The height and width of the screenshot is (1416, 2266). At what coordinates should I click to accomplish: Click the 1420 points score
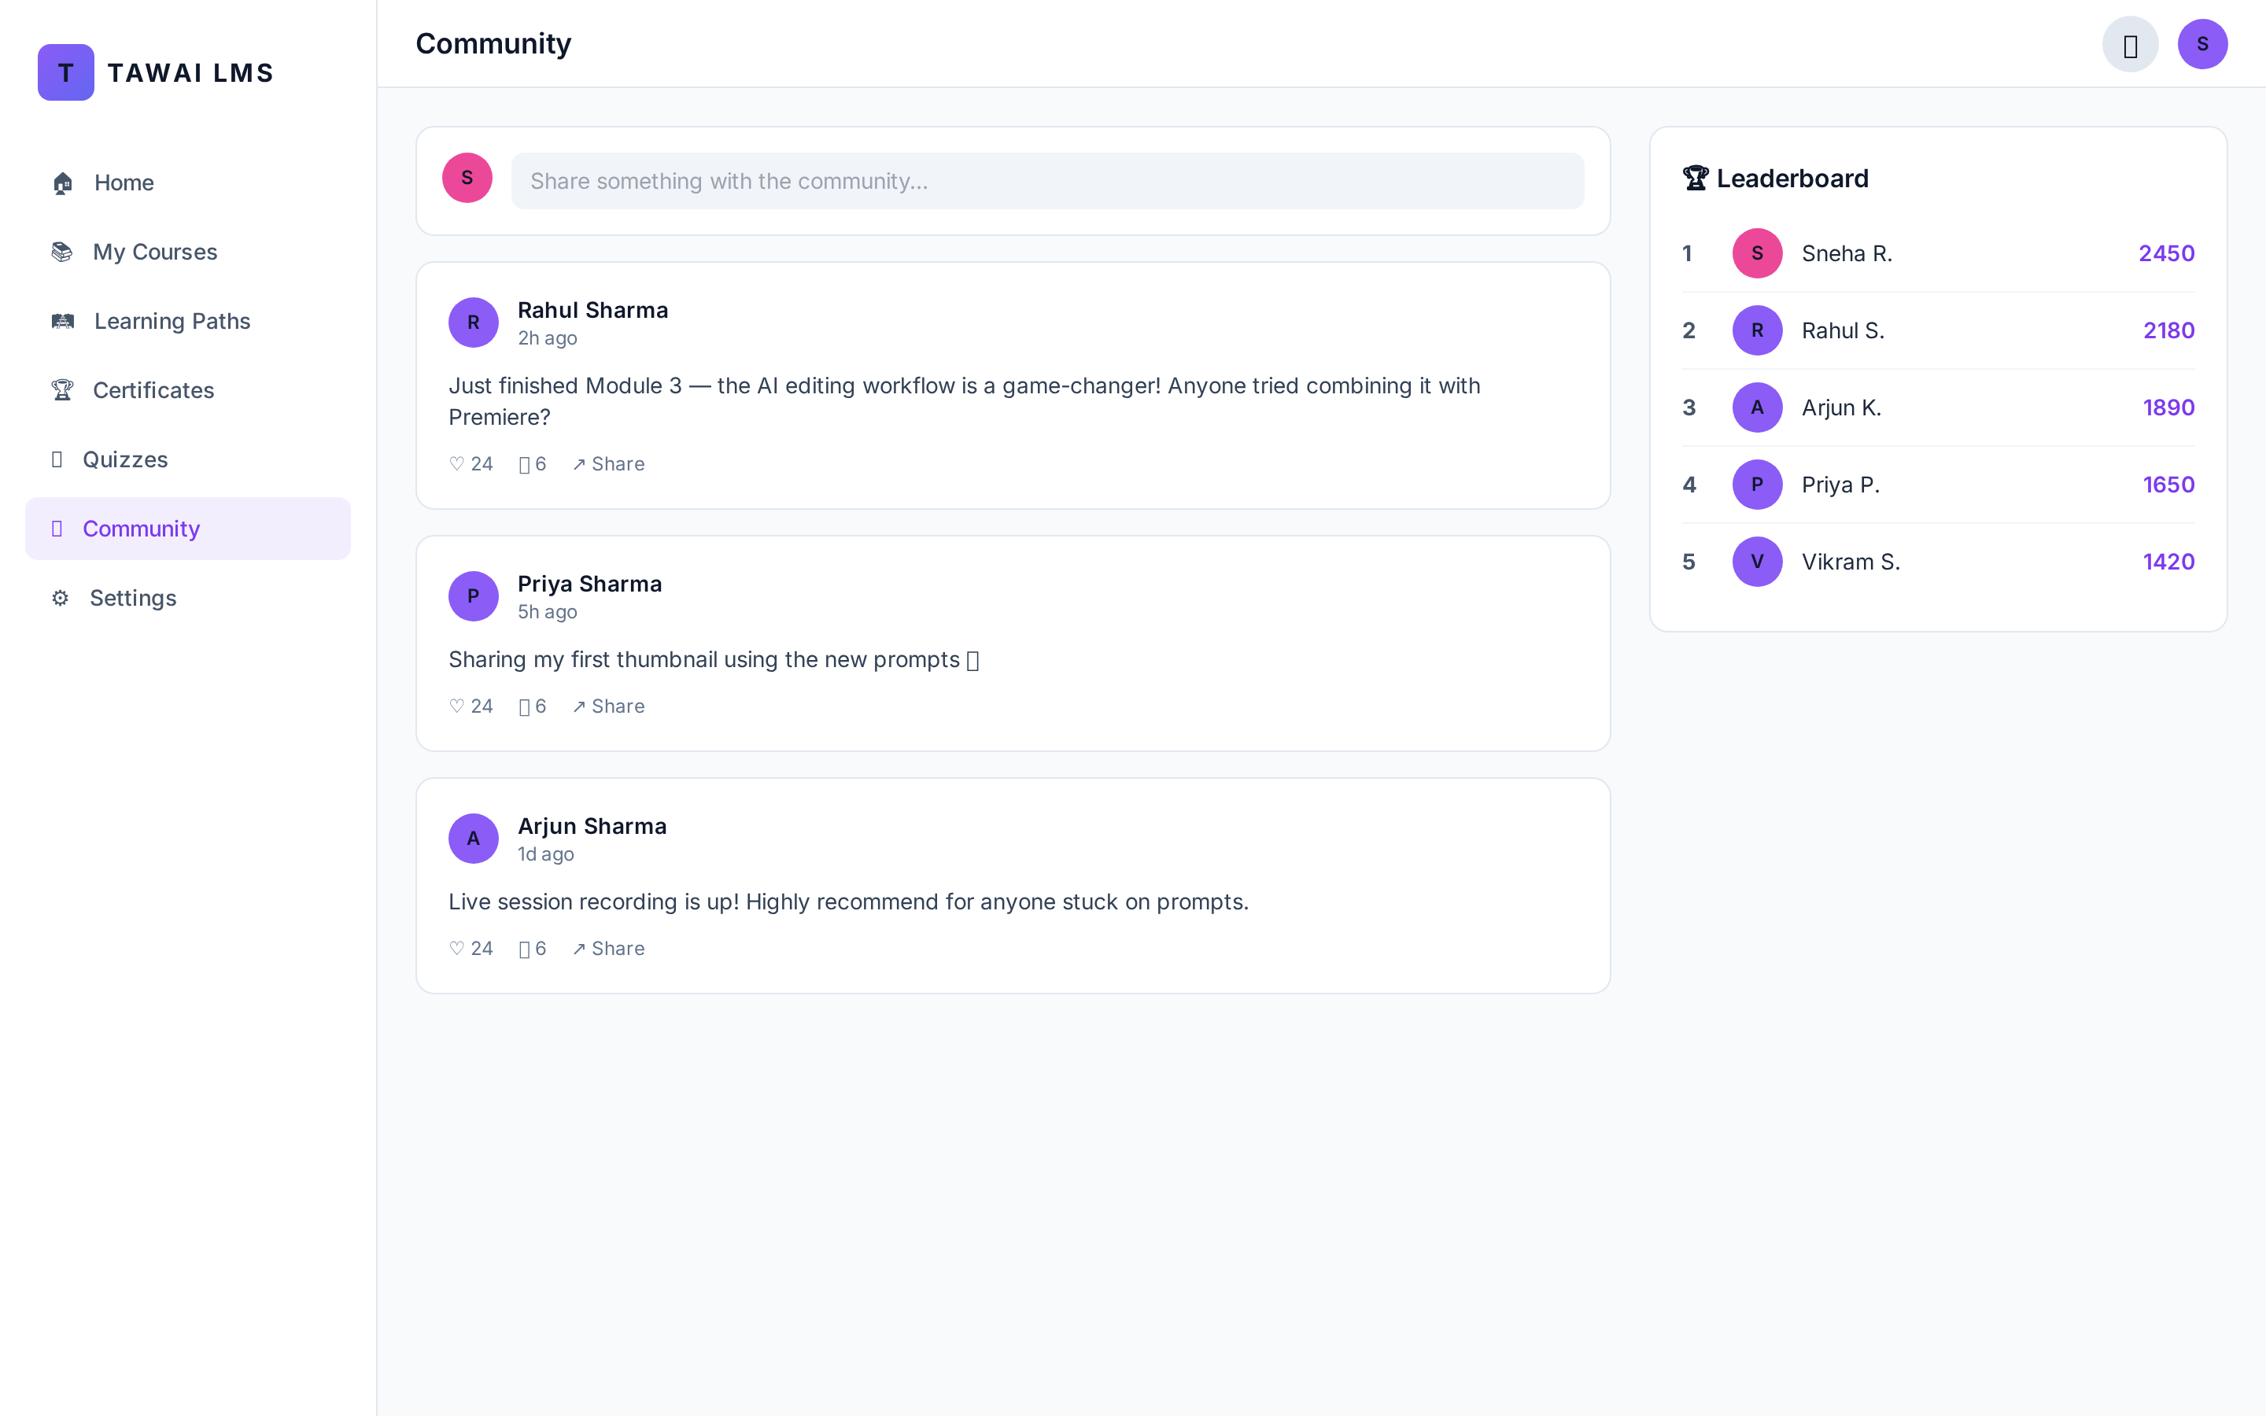point(2168,562)
